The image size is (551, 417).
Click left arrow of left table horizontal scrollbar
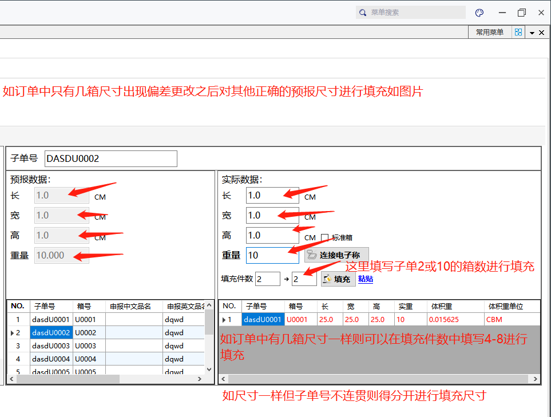pyautogui.click(x=11, y=379)
